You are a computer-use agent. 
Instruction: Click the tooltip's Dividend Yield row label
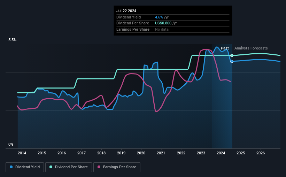(129, 17)
